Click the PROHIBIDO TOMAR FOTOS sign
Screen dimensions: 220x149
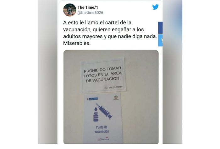[103, 75]
